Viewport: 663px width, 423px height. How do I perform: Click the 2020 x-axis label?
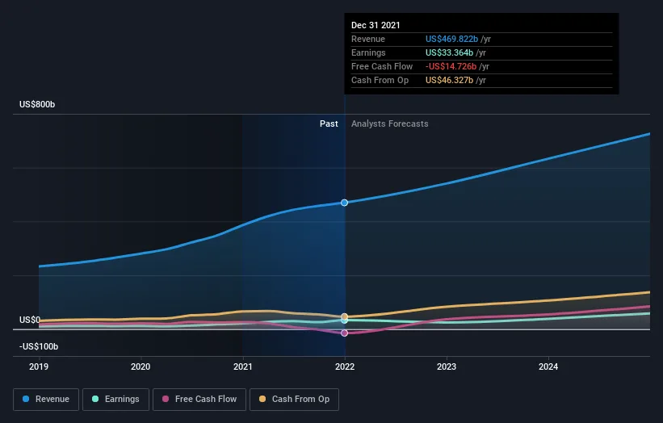coord(141,366)
